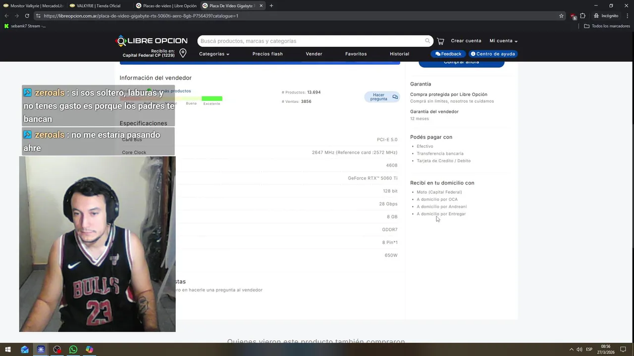Click the Hacer pregunta button
The height and width of the screenshot is (356, 634).
pyautogui.click(x=382, y=97)
